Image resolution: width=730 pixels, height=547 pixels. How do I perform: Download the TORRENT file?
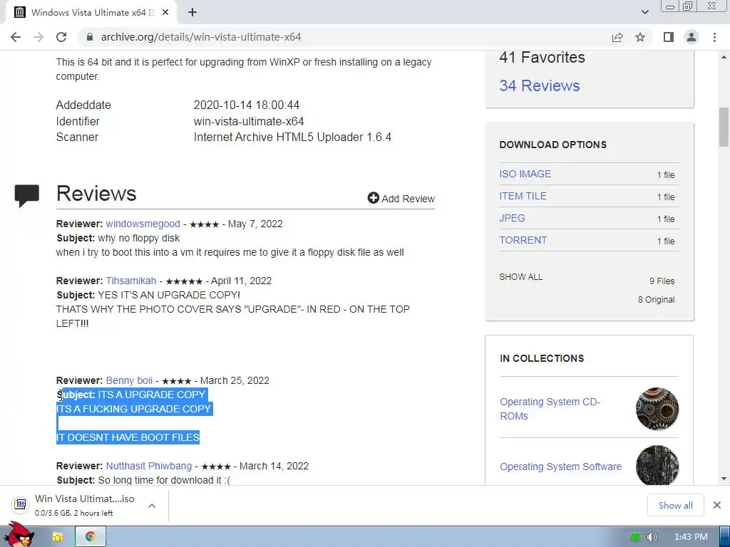pos(523,241)
